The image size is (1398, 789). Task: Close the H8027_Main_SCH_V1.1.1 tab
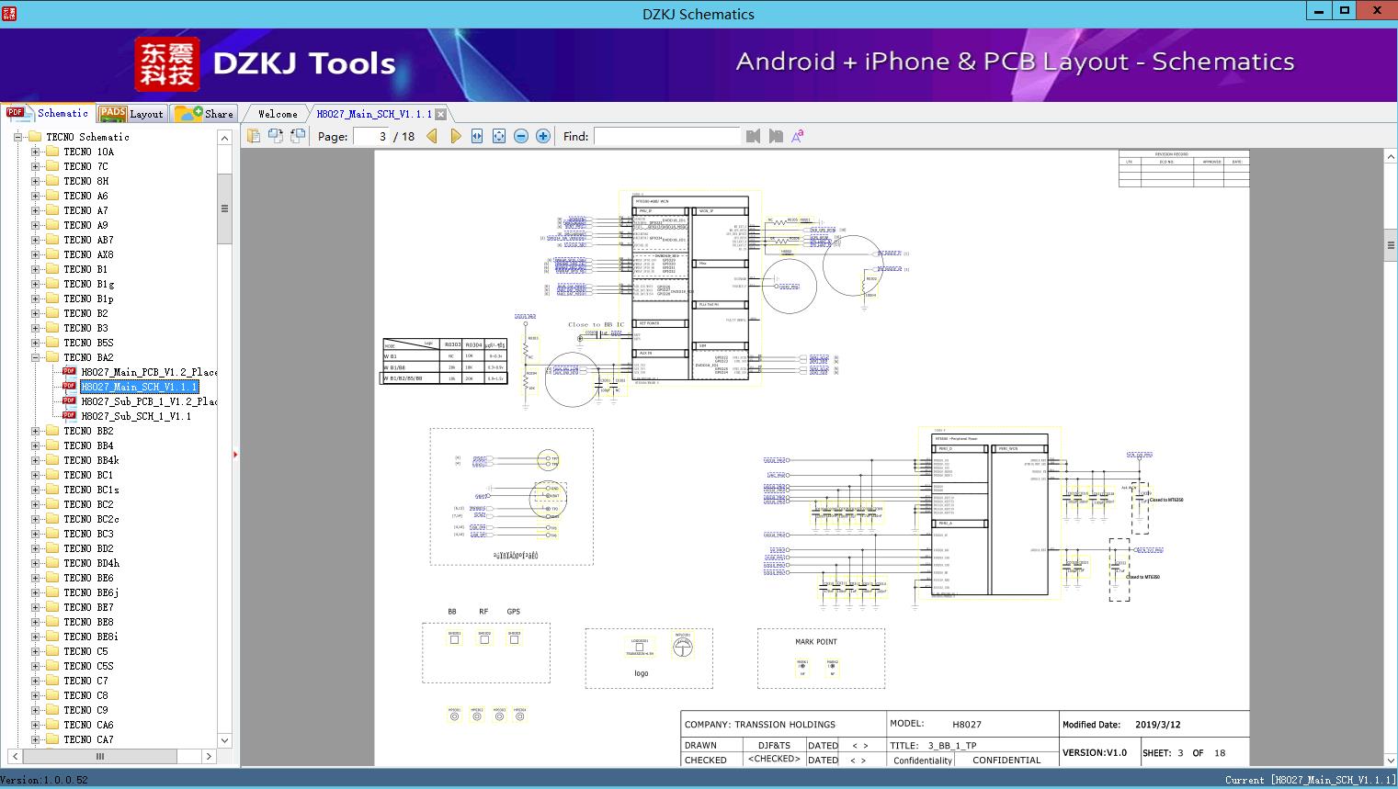[x=440, y=114]
